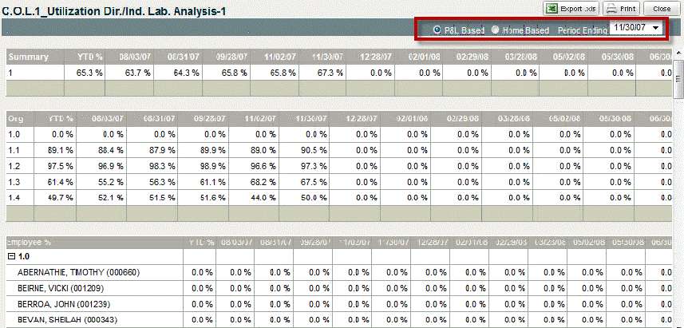
Task: Close the analysis report window
Action: [x=661, y=8]
